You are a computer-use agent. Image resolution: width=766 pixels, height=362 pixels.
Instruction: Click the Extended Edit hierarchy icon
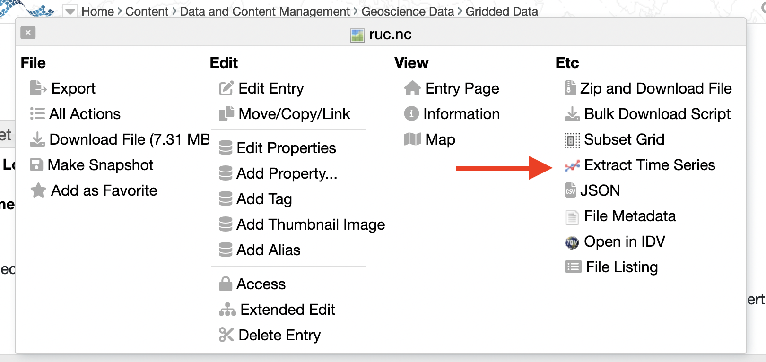coord(227,310)
